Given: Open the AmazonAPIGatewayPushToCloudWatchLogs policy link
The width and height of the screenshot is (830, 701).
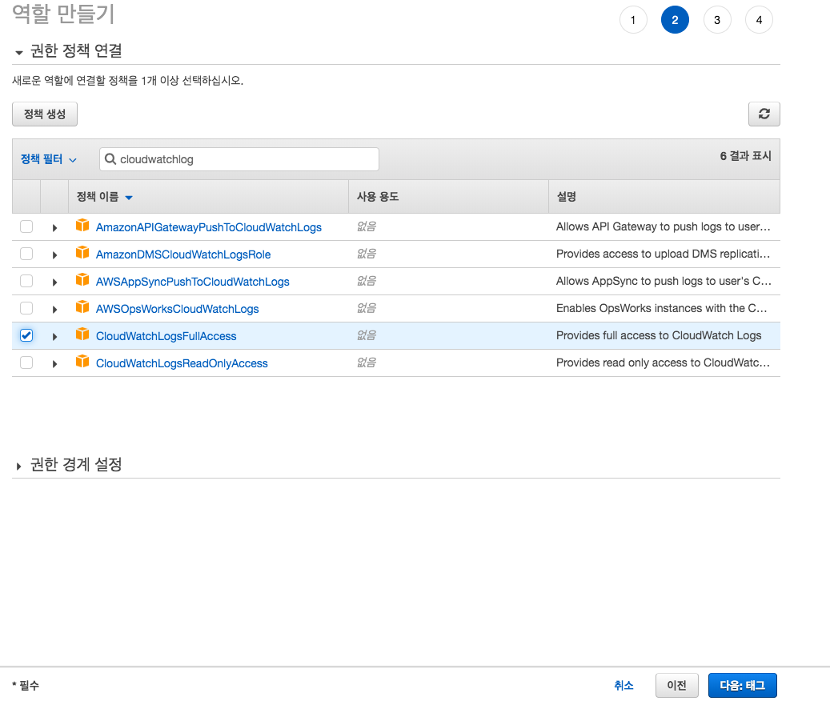Looking at the screenshot, I should tap(209, 227).
